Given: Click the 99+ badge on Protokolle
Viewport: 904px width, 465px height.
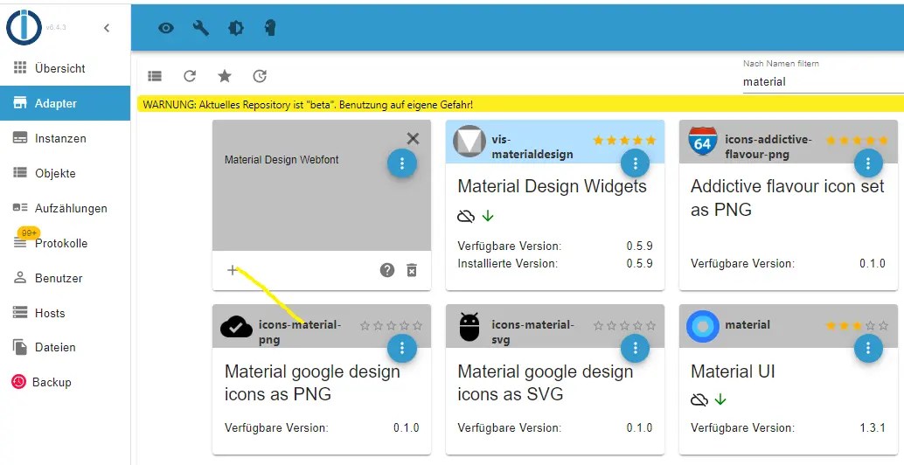Looking at the screenshot, I should point(28,233).
